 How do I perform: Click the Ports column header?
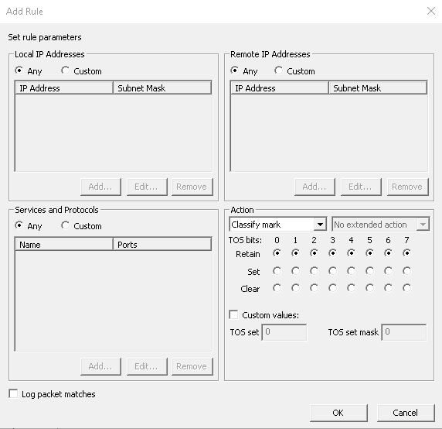(162, 244)
